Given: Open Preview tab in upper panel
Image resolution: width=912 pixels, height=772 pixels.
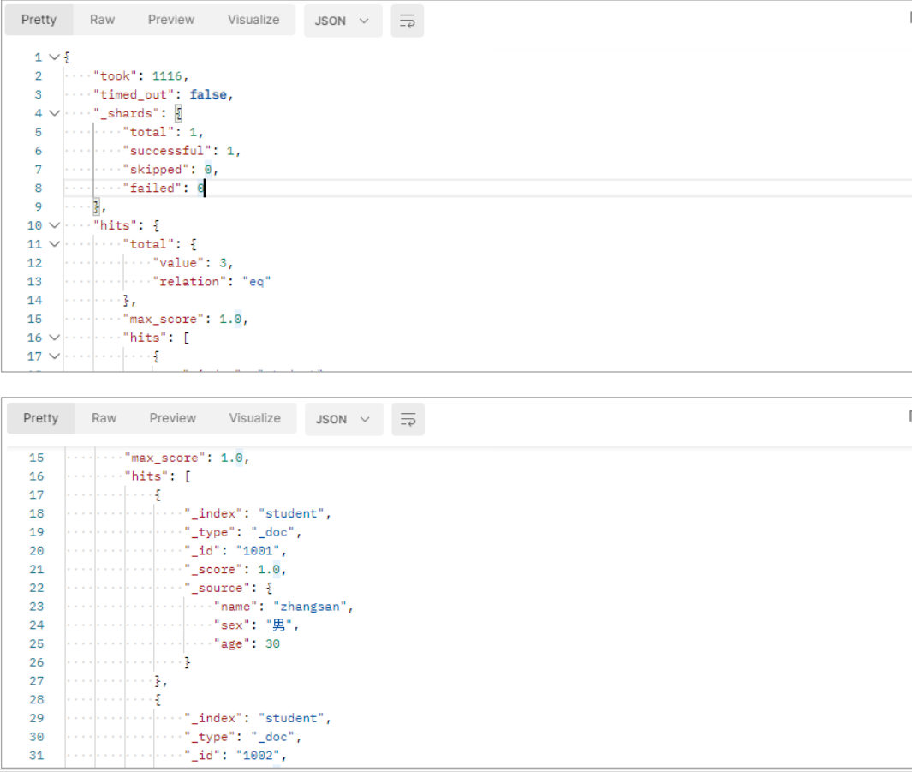Looking at the screenshot, I should 171,20.
